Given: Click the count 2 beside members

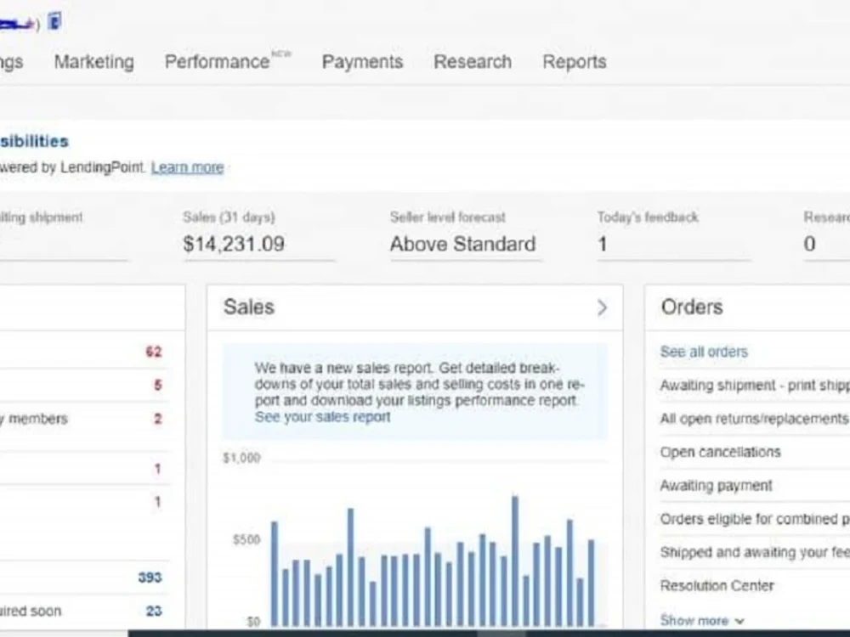Looking at the screenshot, I should 158,419.
